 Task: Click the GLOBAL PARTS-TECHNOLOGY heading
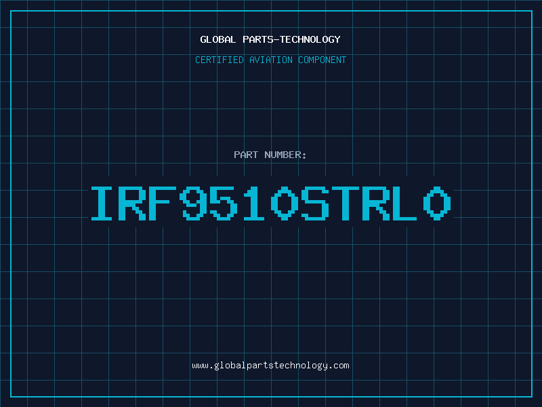[x=270, y=39]
